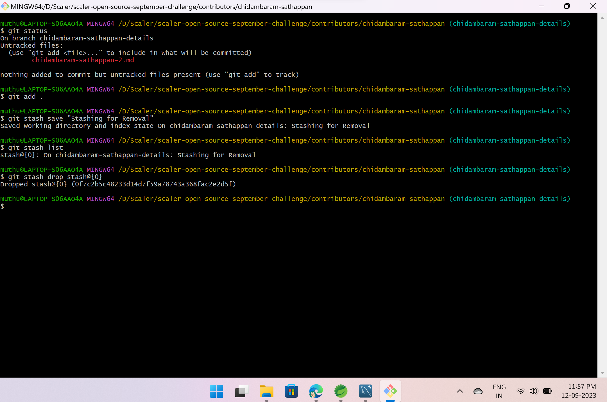This screenshot has width=607, height=402.
Task: Open MySQL Workbench from the taskbar
Action: [365, 391]
